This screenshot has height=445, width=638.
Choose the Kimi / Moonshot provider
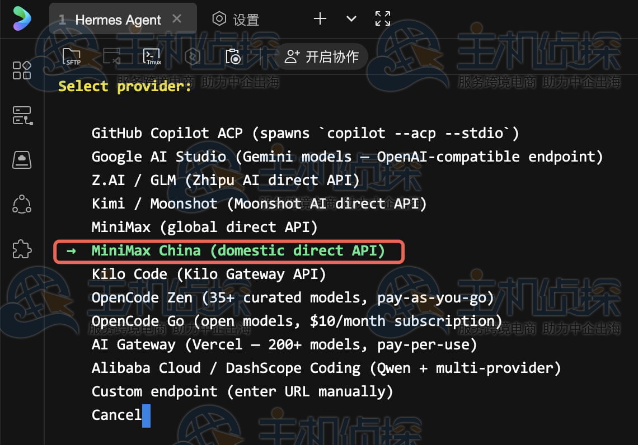(x=259, y=203)
